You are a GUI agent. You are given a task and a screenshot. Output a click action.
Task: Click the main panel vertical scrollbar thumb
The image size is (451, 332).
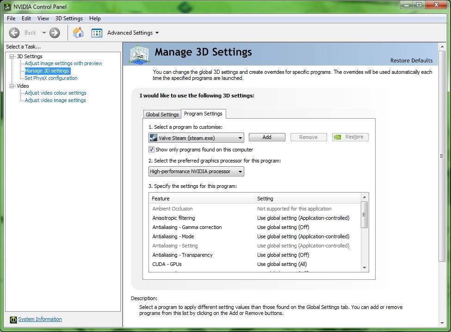pyautogui.click(x=442, y=156)
